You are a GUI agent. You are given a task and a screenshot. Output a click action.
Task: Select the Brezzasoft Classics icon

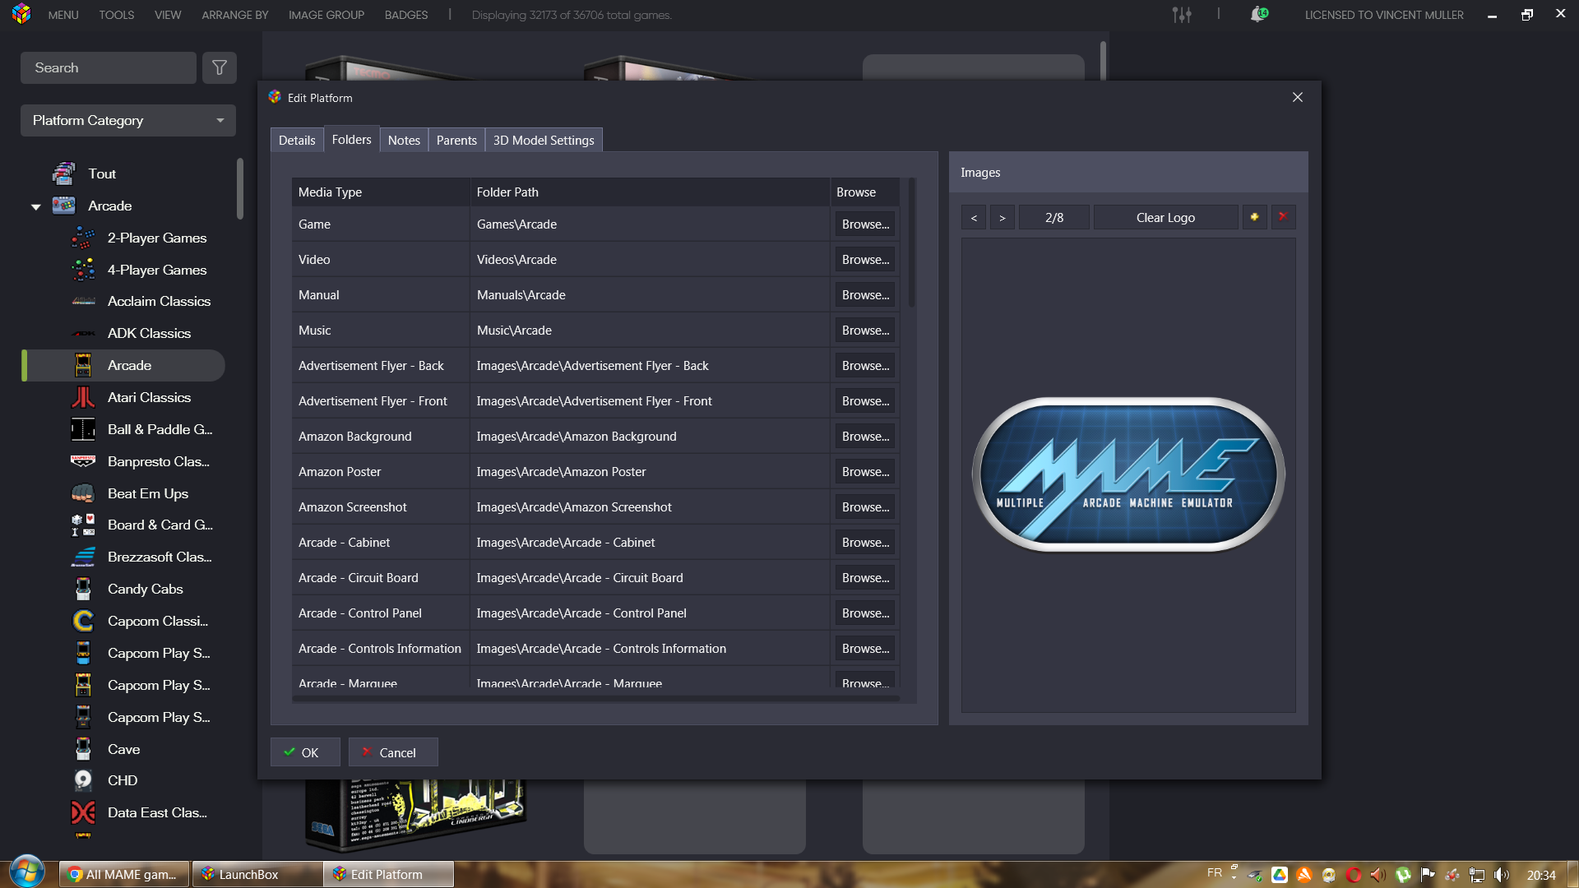(83, 557)
